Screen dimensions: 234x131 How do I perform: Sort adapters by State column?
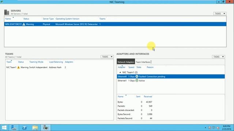pos(139,67)
